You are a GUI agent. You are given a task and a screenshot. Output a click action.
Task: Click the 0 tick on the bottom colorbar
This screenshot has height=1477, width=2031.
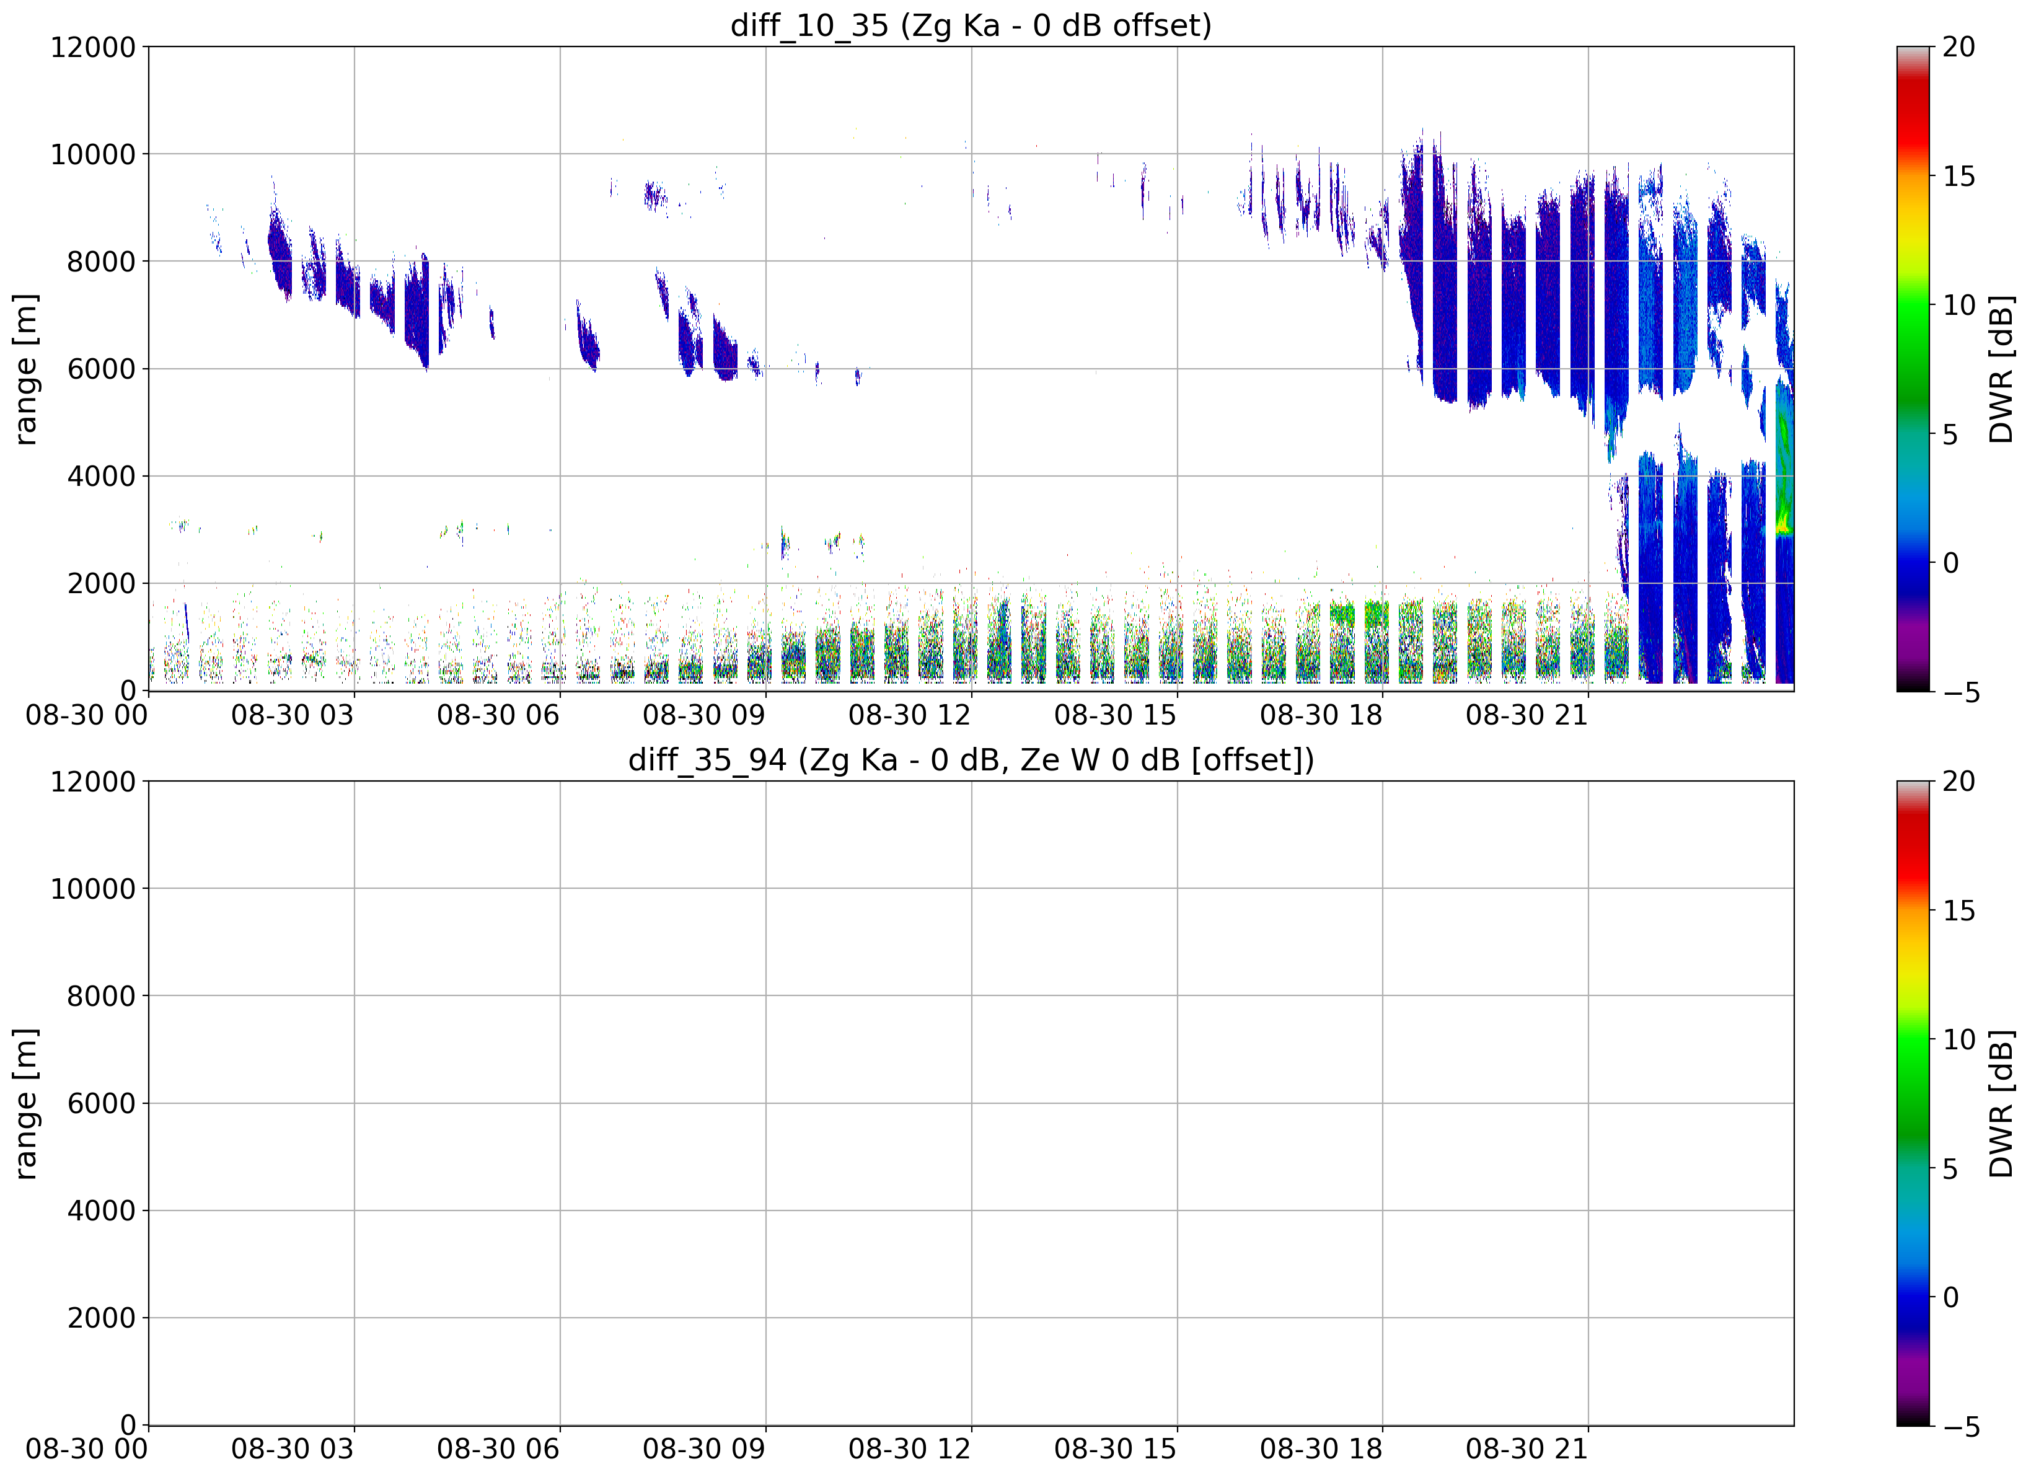(1950, 1298)
